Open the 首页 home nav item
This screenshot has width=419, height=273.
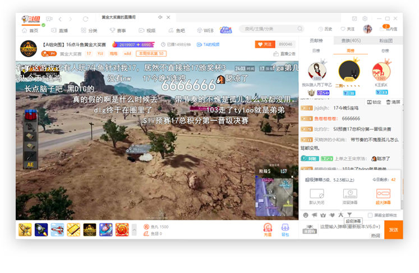(x=30, y=30)
